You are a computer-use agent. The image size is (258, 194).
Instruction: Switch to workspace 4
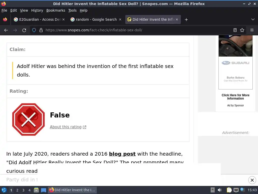pos(29,190)
